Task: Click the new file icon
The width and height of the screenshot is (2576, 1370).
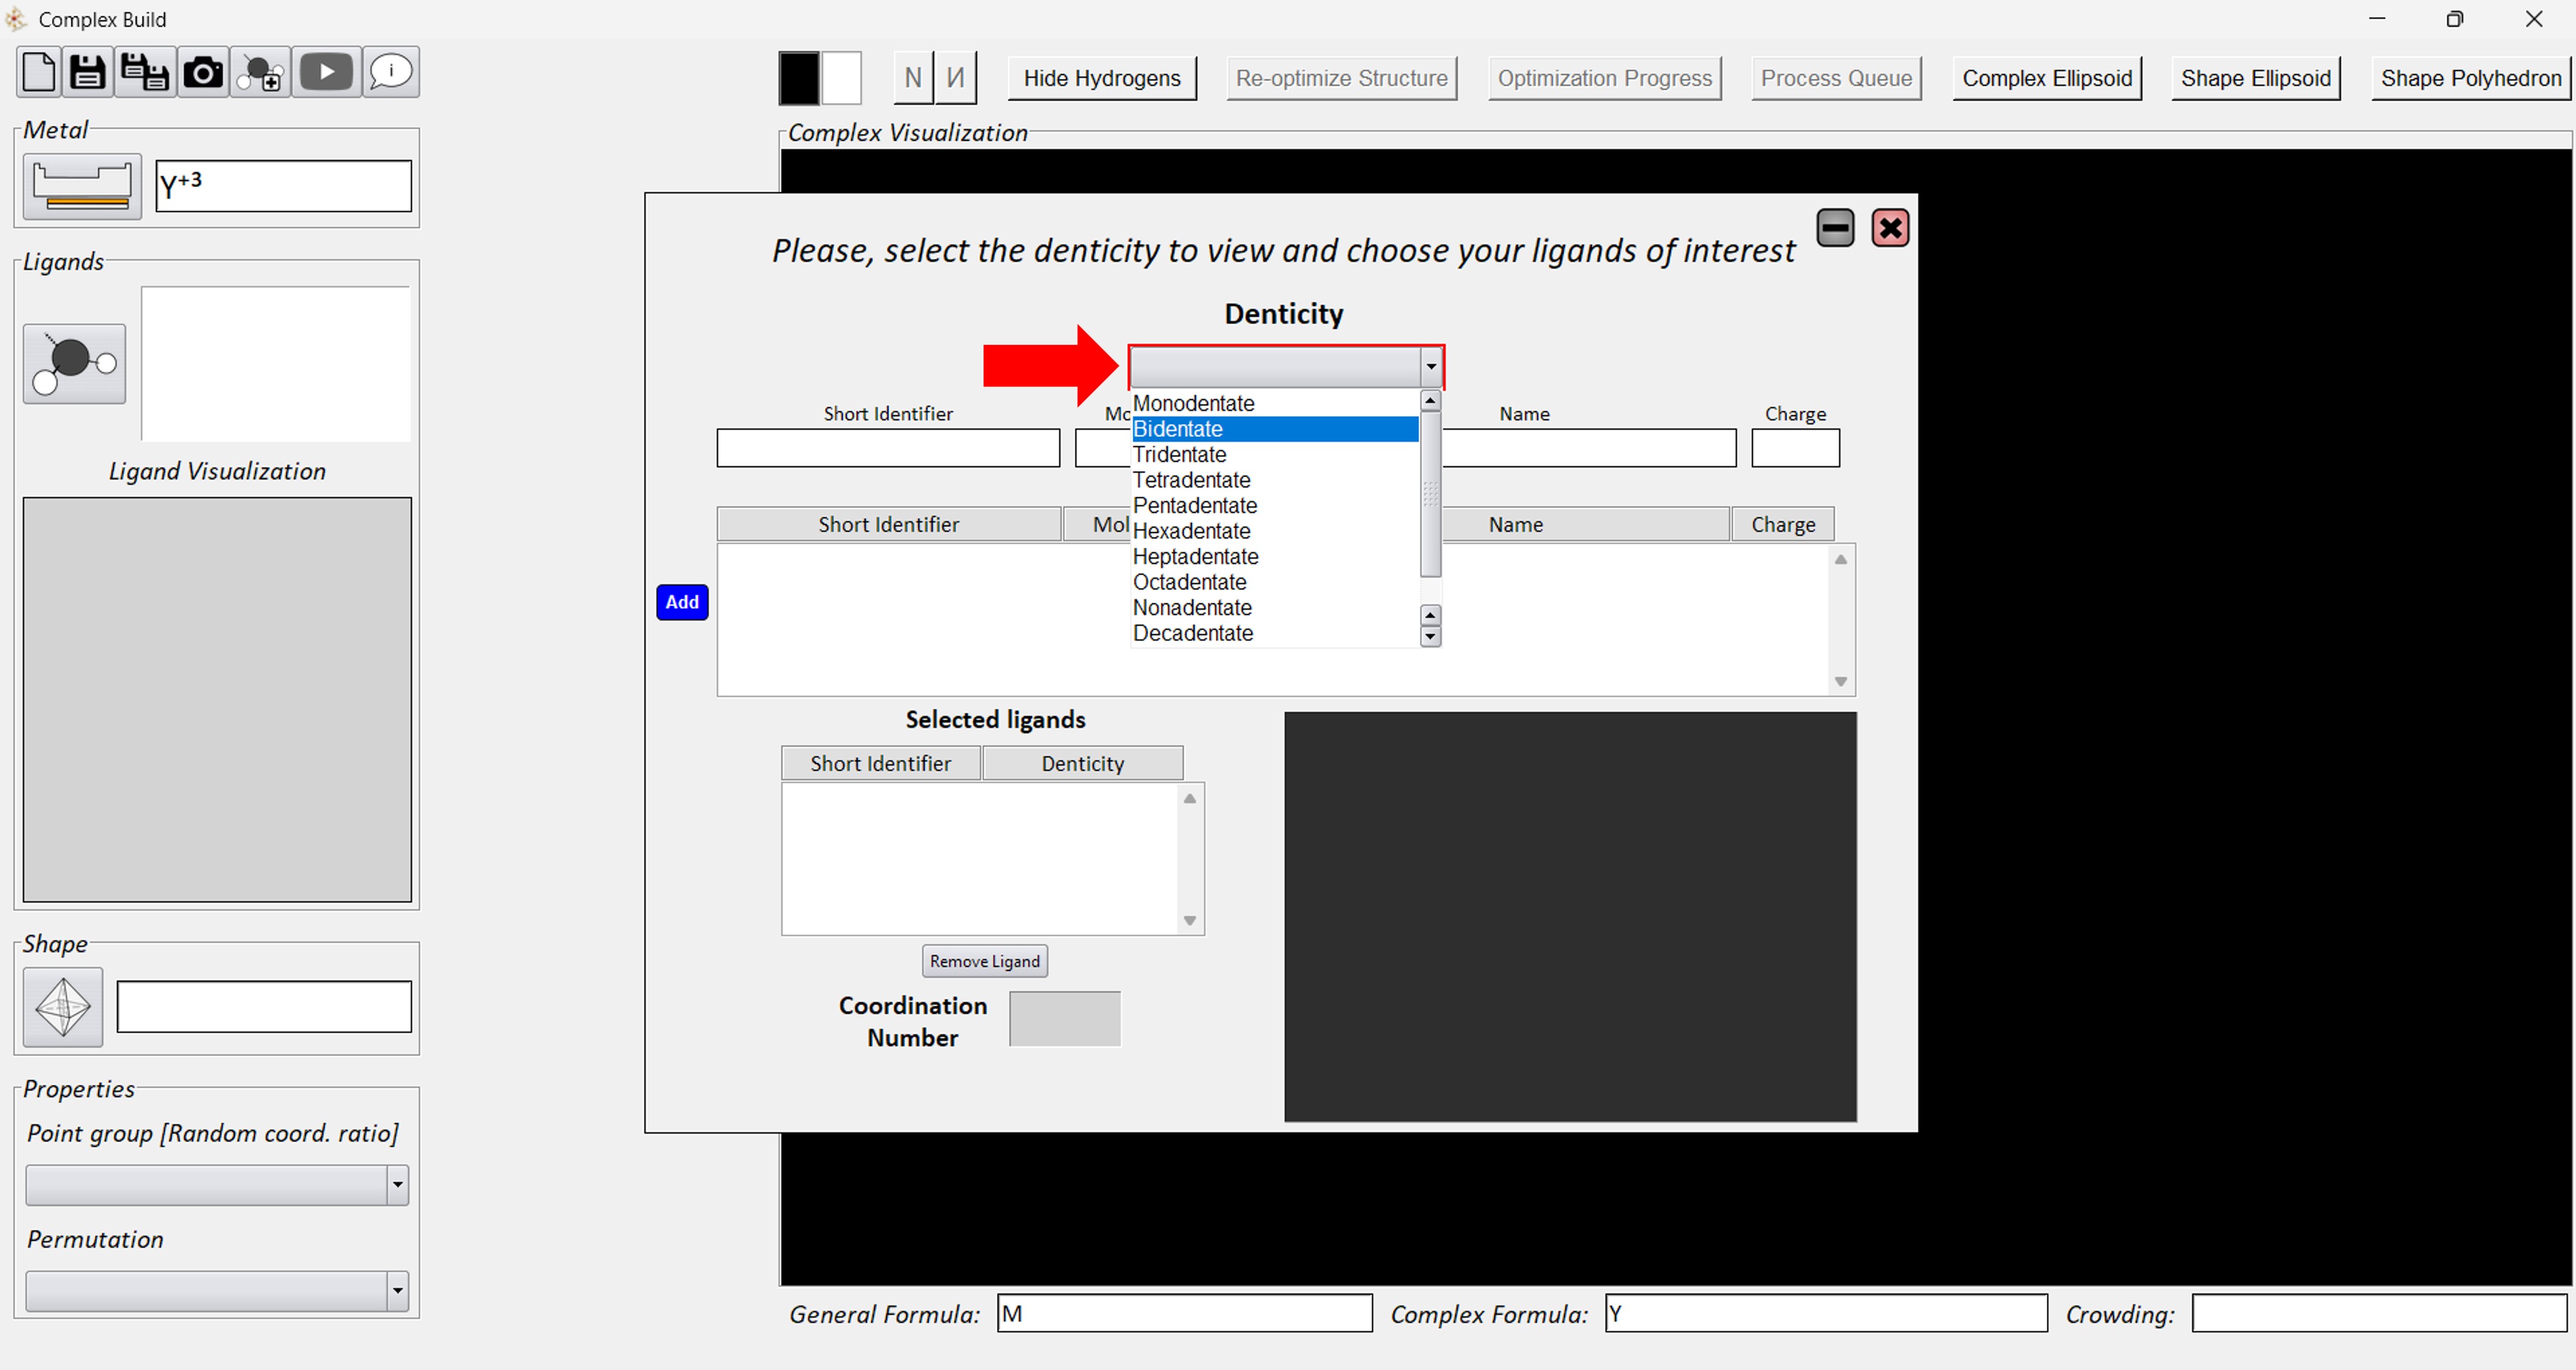Action: point(39,73)
